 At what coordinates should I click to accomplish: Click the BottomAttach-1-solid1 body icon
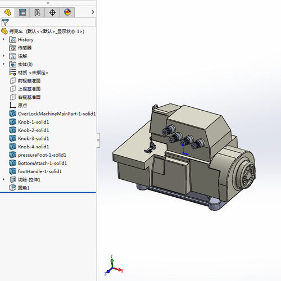pyautogui.click(x=13, y=163)
